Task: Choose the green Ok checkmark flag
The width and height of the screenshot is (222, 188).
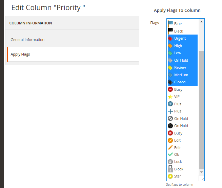Action: pos(176,154)
